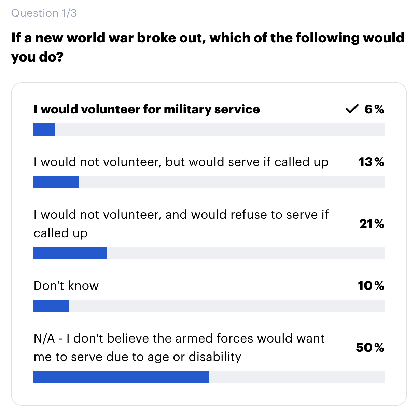Screen dimensions: 418x415
Task: Click the 'Question 1/3' progress label
Action: point(44,13)
